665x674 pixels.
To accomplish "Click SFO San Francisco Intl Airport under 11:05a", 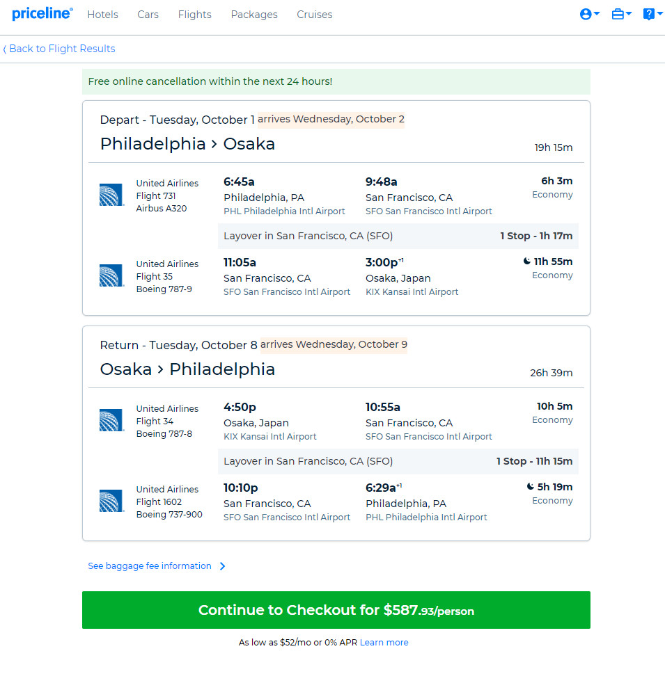I will [x=287, y=292].
